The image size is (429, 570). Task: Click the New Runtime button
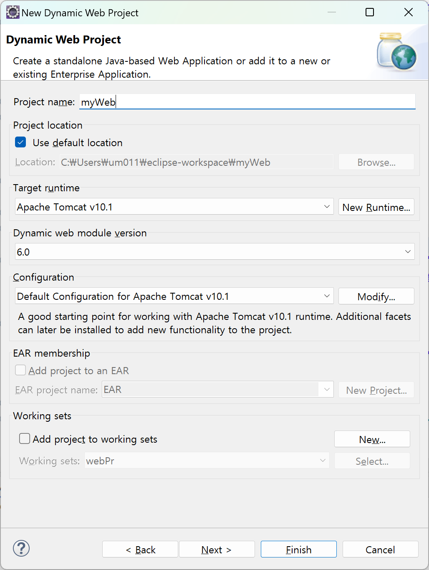376,207
